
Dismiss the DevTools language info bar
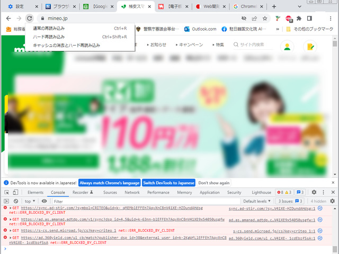(333, 183)
